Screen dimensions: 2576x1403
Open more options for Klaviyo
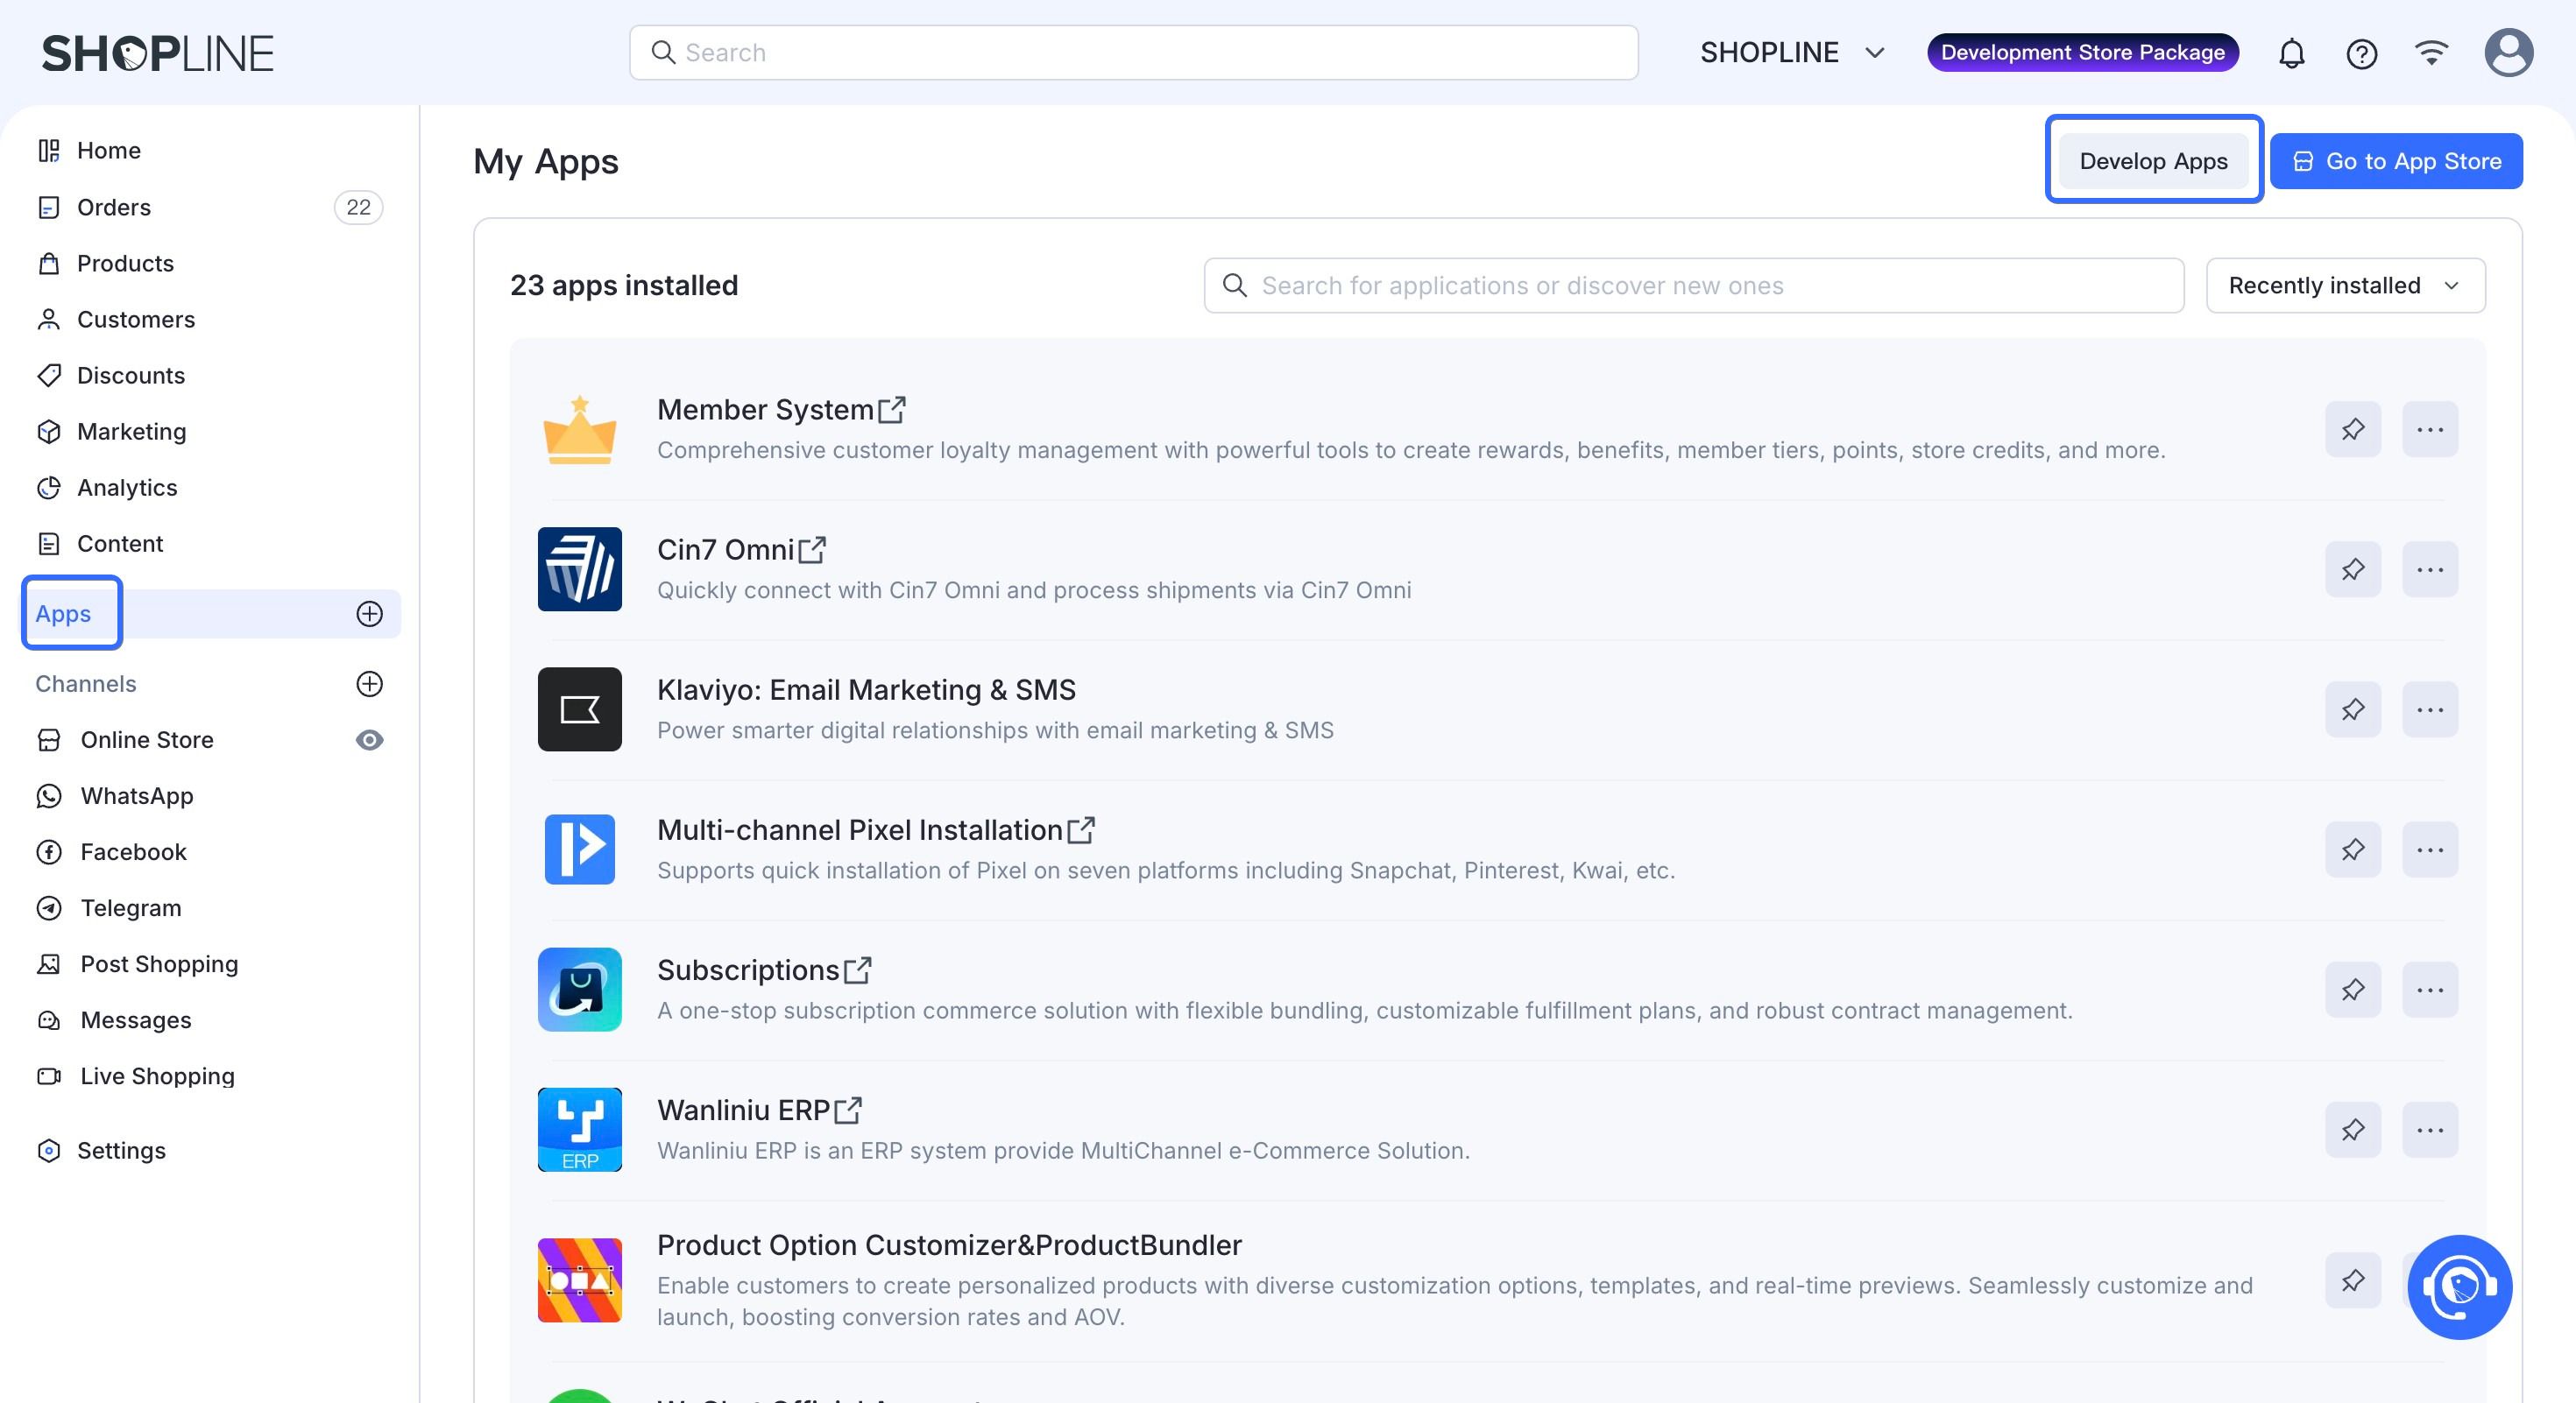(2430, 709)
